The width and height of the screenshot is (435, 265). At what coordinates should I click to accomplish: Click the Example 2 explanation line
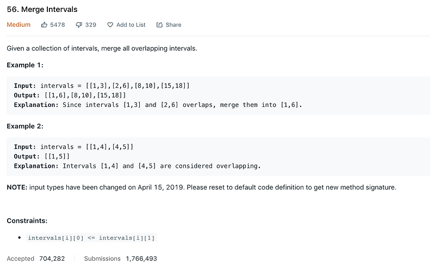coord(138,166)
